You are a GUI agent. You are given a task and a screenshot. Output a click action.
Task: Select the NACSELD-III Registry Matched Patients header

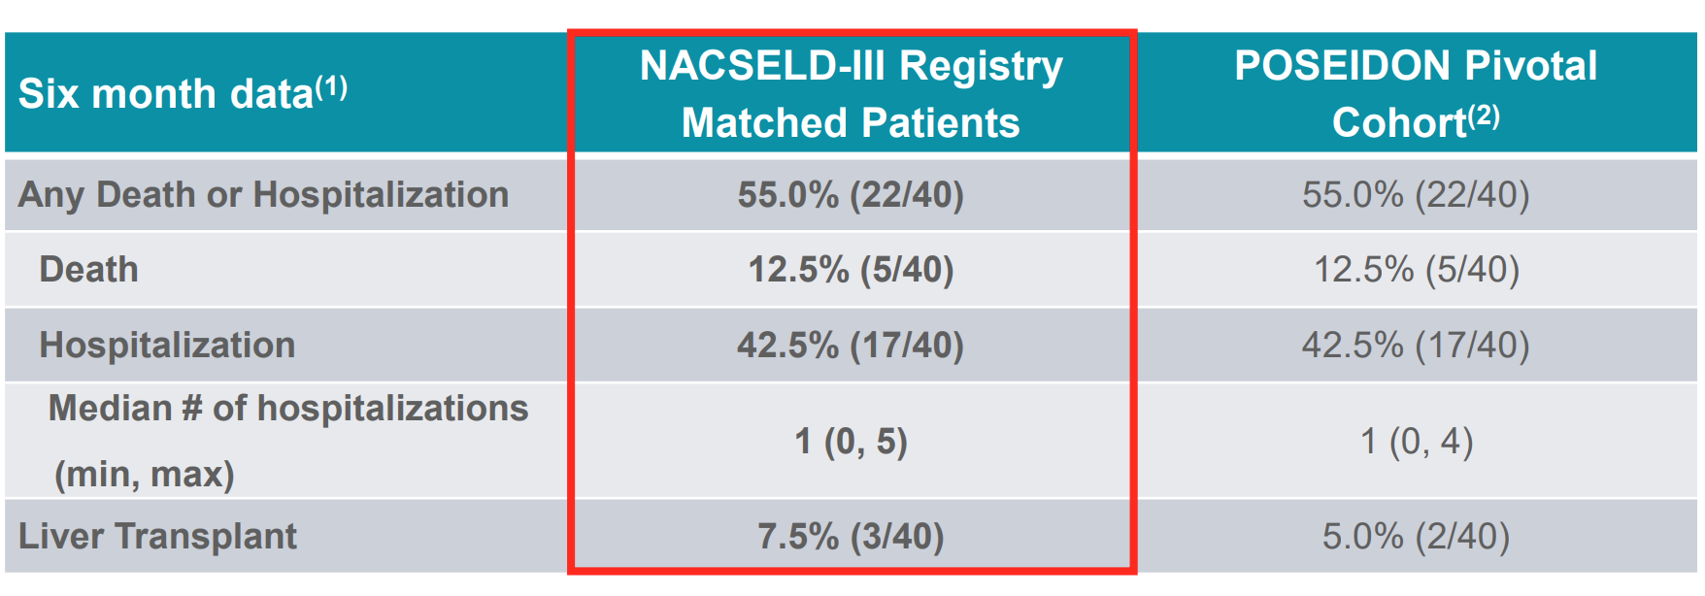coord(851,94)
